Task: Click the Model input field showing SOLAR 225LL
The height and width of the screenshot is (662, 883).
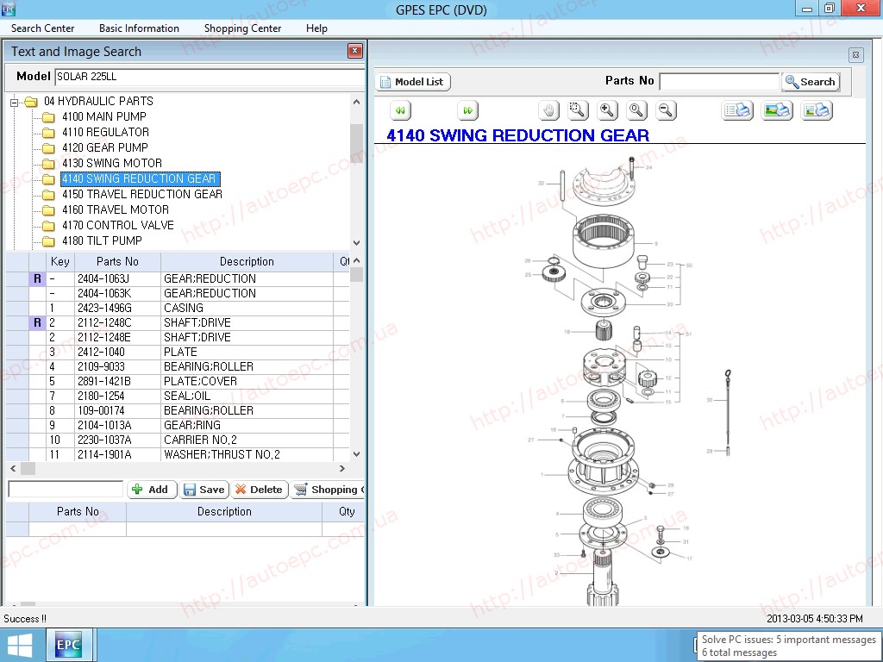Action: point(210,77)
